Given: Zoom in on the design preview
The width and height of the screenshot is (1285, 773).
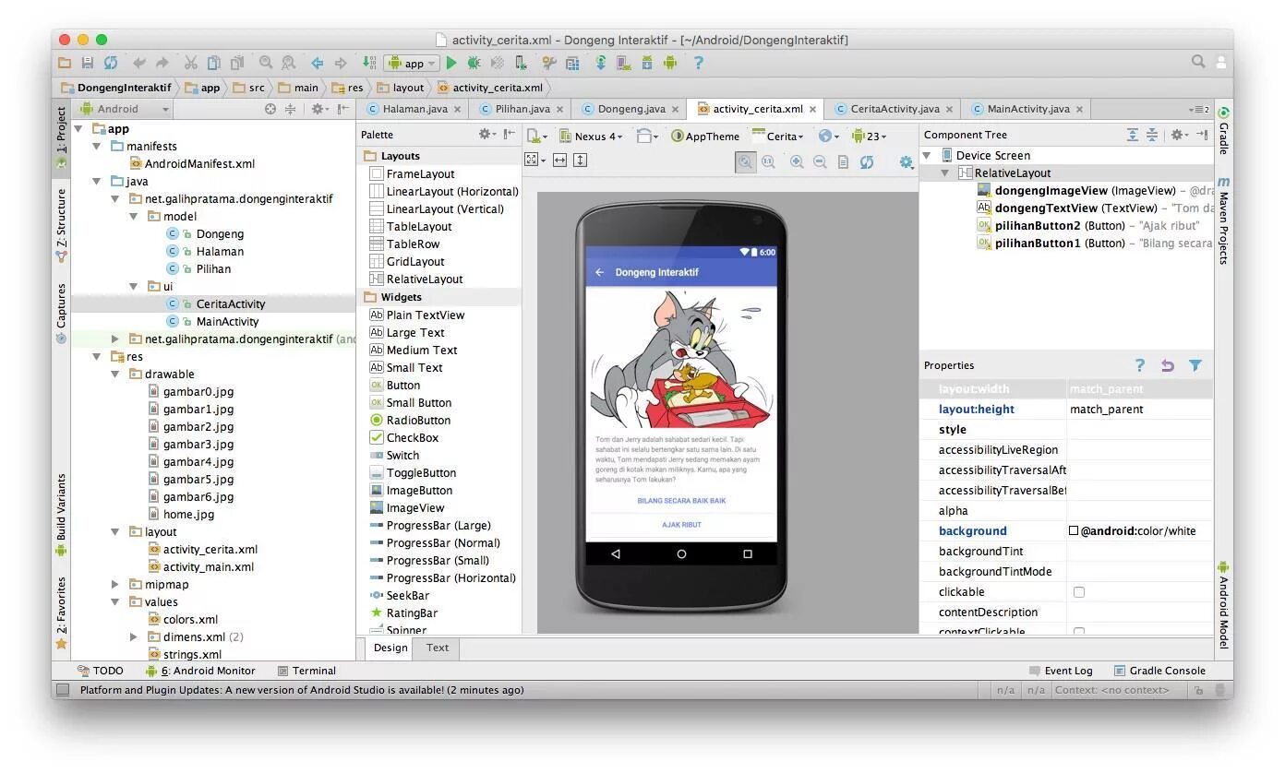Looking at the screenshot, I should click(x=797, y=161).
